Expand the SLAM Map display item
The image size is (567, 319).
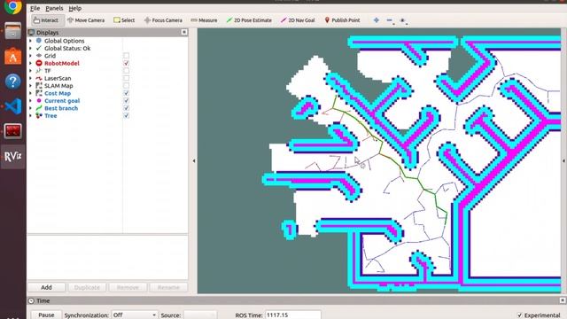tap(31, 86)
